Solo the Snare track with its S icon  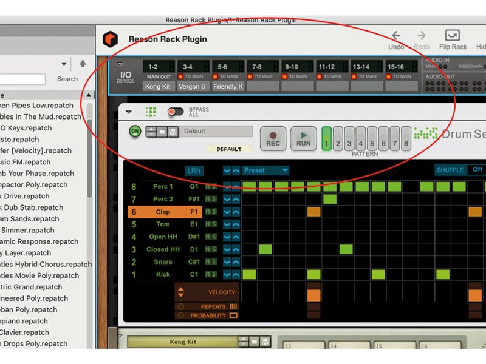point(214,262)
